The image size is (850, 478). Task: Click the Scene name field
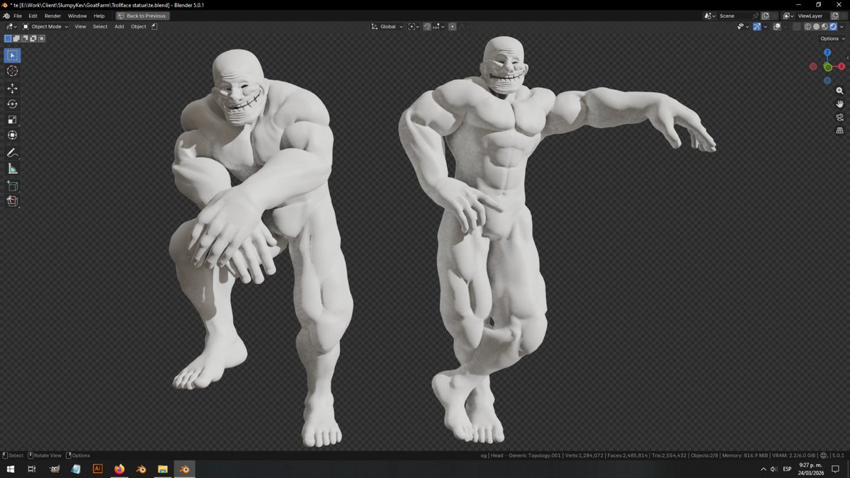click(734, 16)
